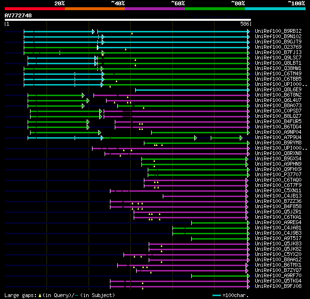Click UniRef100_C5XN11 label

pyautogui.click(x=278, y=191)
